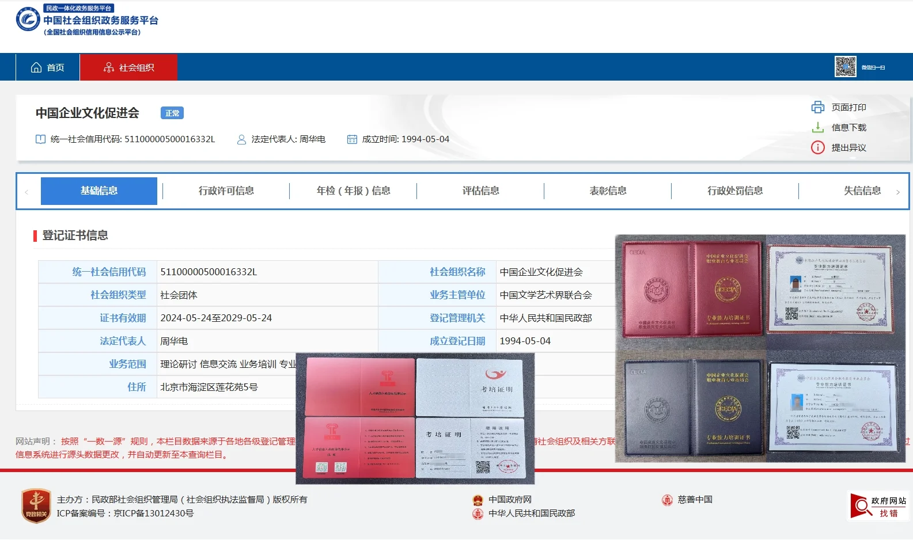Click the 正常 status badge
Image resolution: width=913 pixels, height=540 pixels.
tap(172, 113)
